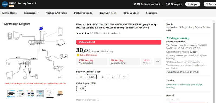Click the info icon beside Meer prijsinformatie
This screenshot has width=216, height=103.
tap(98, 100)
